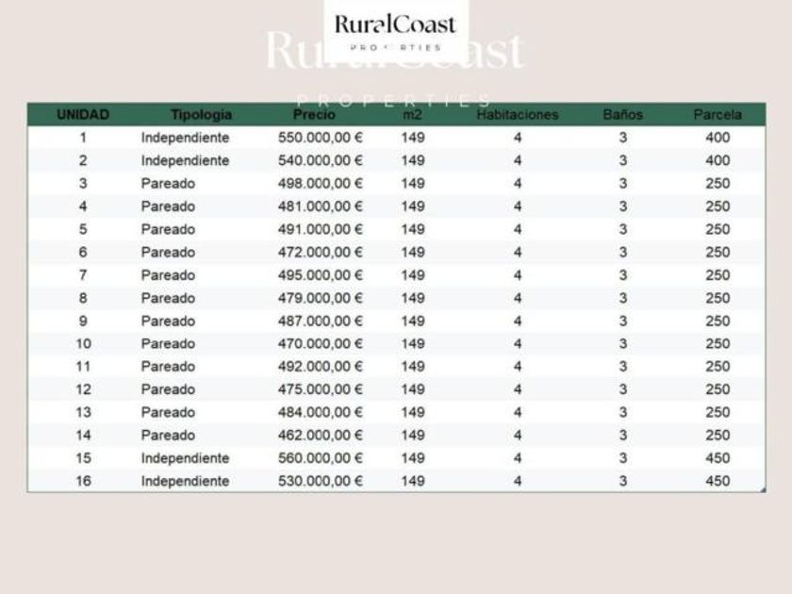Select the price 495.000,00 €
The image size is (792, 594).
click(321, 275)
